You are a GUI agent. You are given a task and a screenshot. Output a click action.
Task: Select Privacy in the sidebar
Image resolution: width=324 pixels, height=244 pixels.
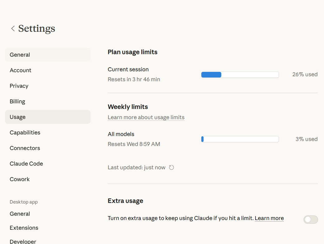click(19, 86)
